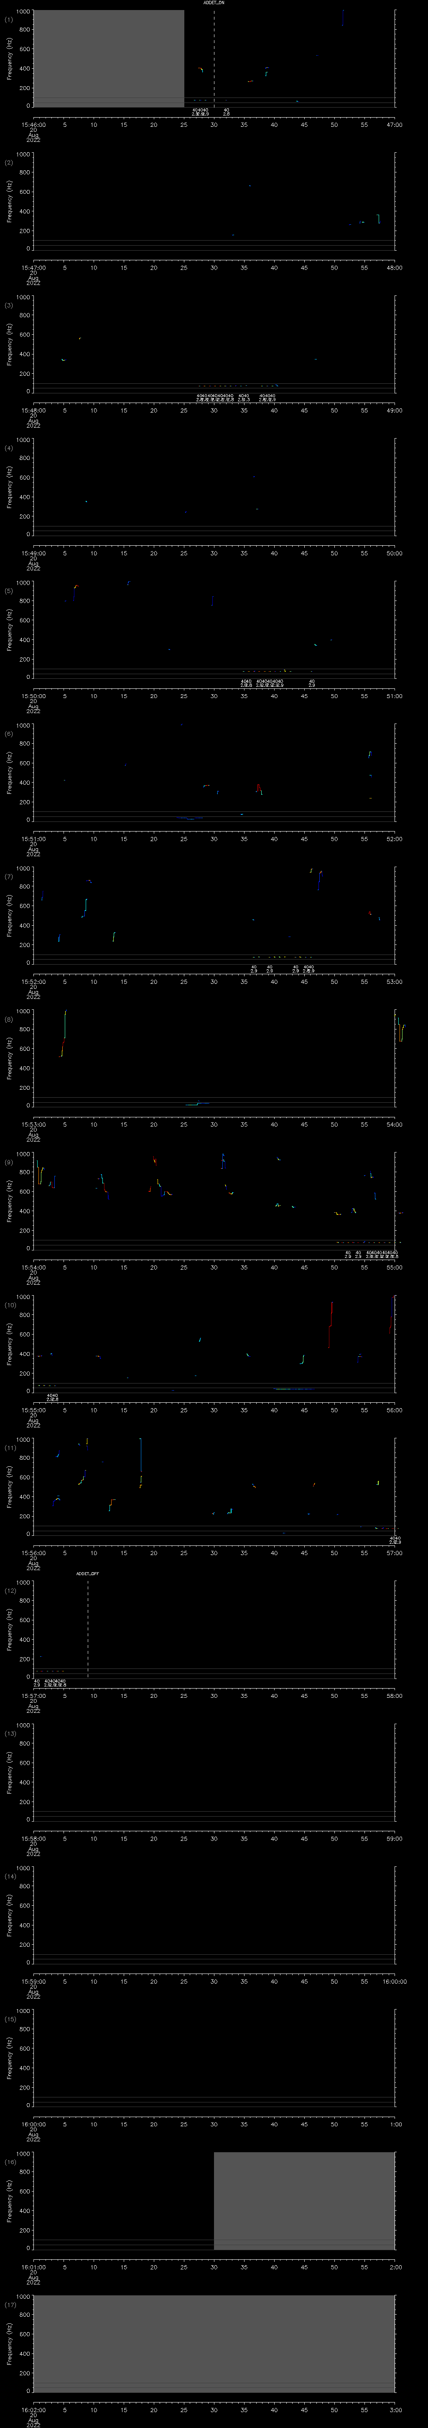Click the 15:52:00 start time label
This screenshot has height=2428, width=428.
click(x=33, y=981)
